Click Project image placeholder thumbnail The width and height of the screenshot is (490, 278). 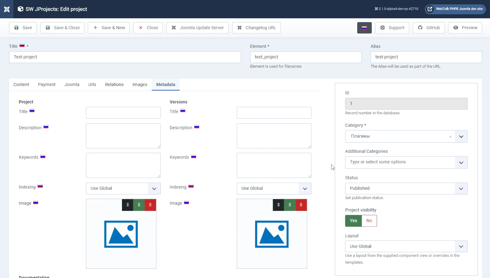tap(121, 234)
